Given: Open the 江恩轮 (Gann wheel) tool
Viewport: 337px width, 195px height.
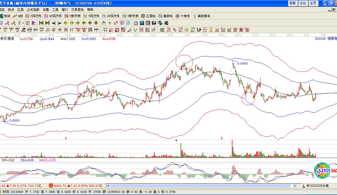Looking at the screenshot, I should [x=148, y=16].
